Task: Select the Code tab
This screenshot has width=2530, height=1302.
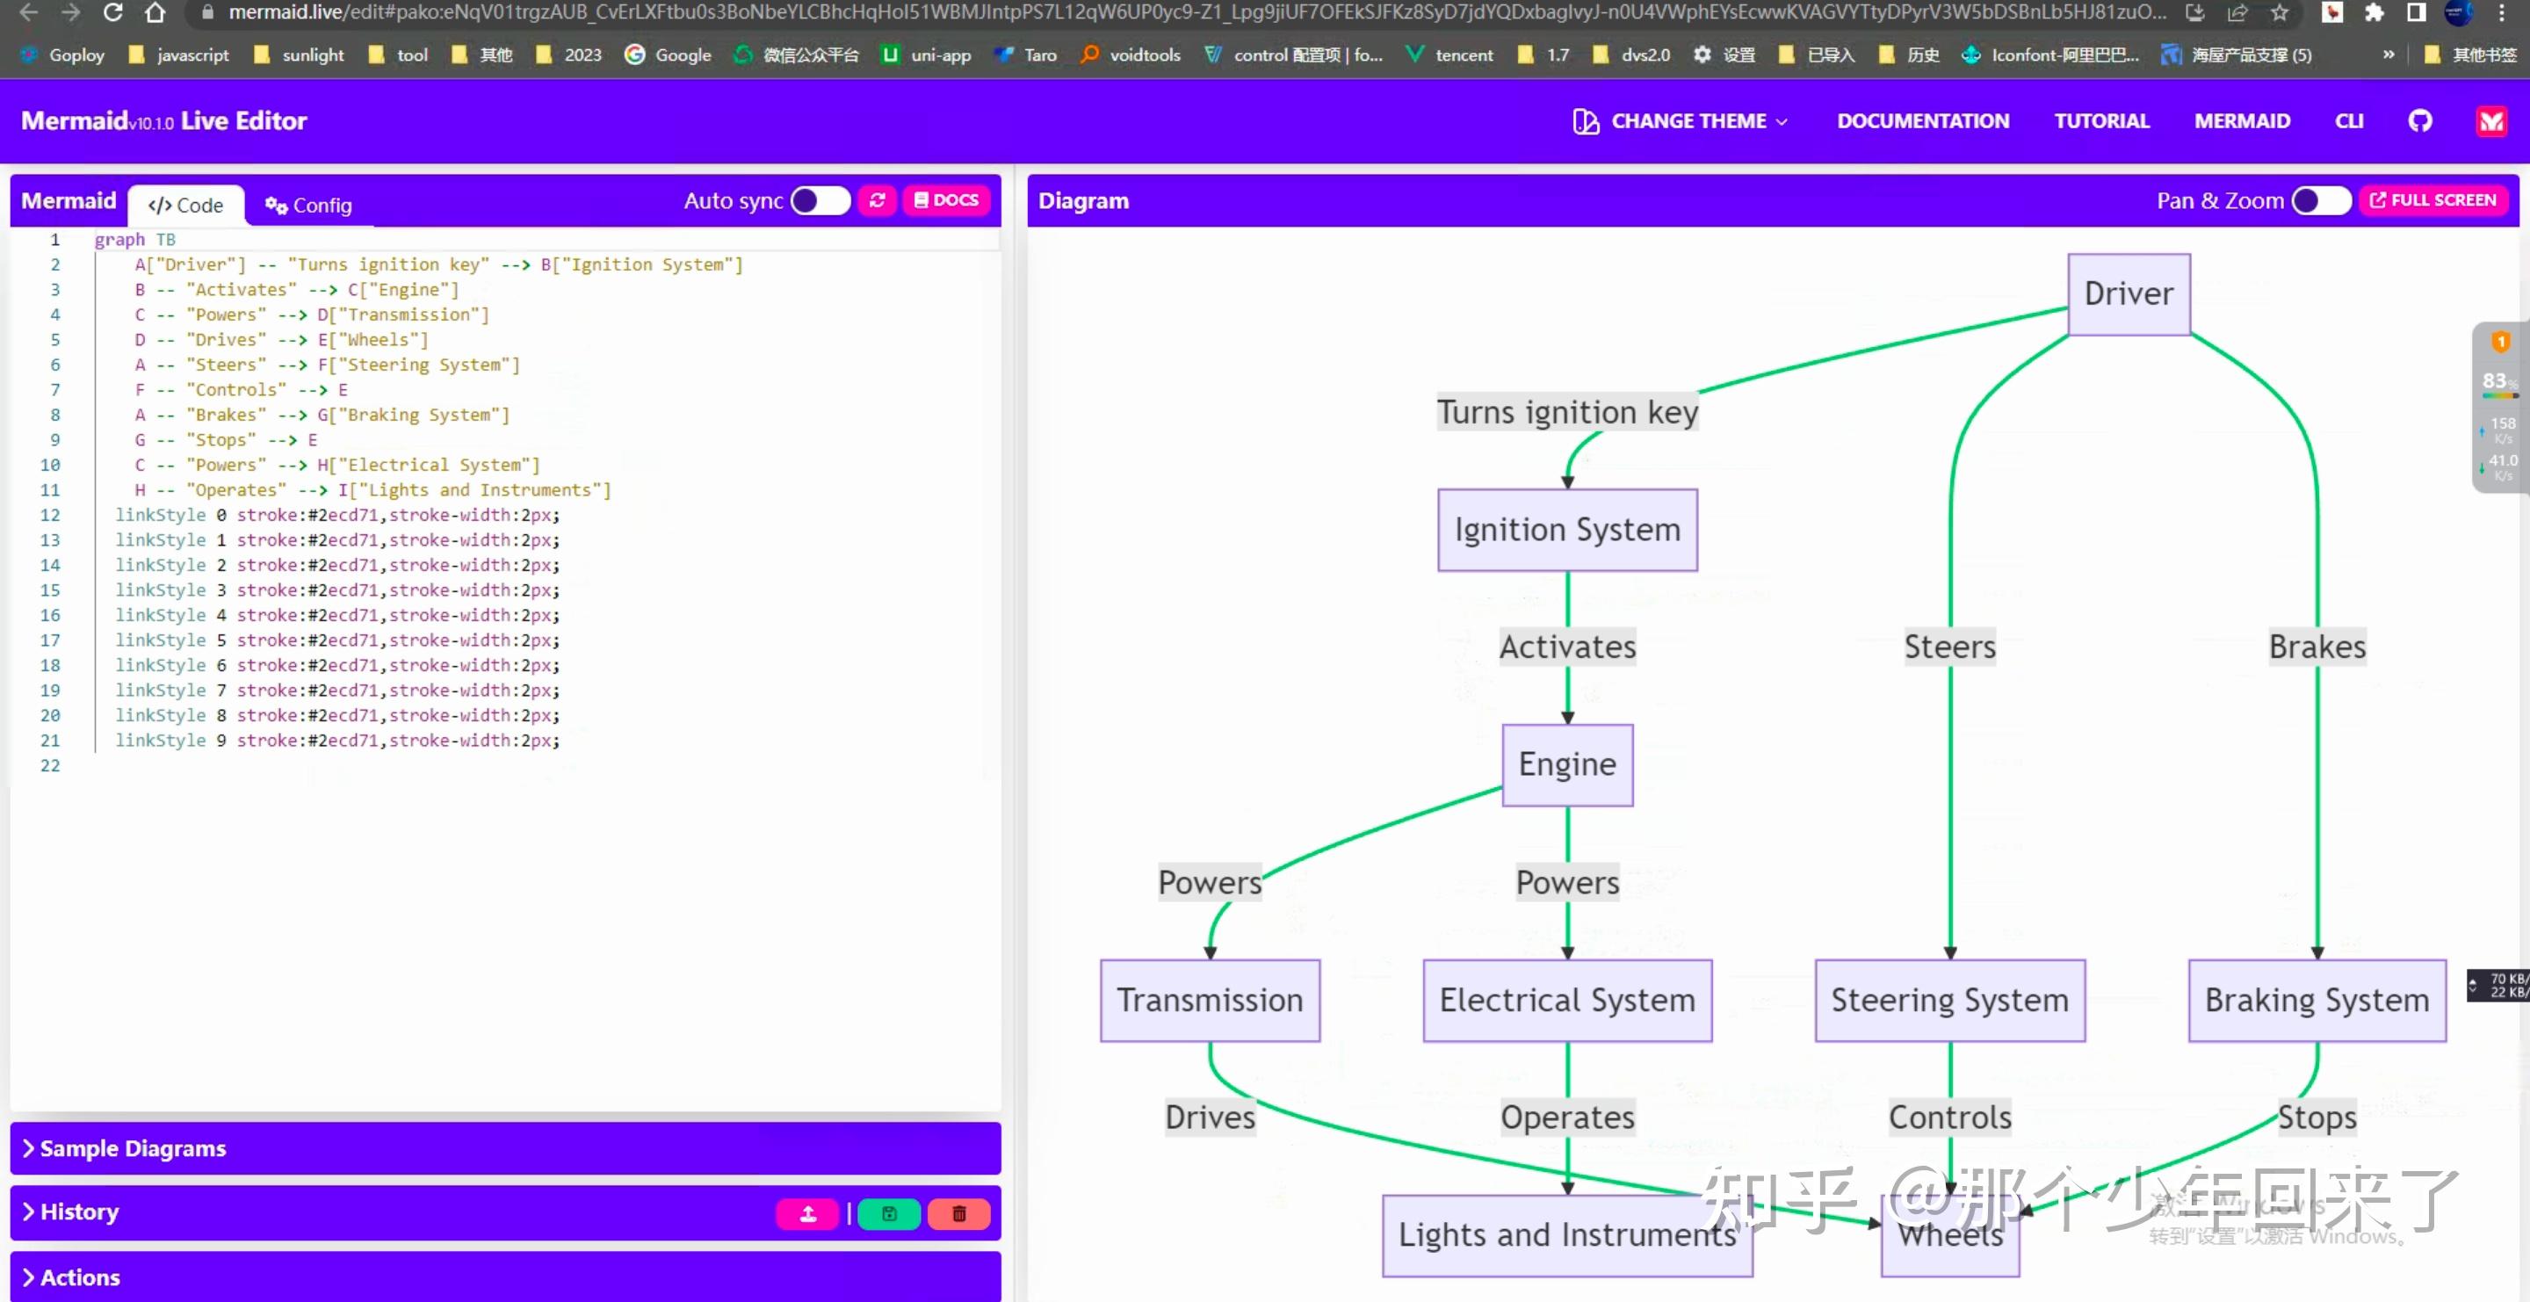Action: (185, 206)
